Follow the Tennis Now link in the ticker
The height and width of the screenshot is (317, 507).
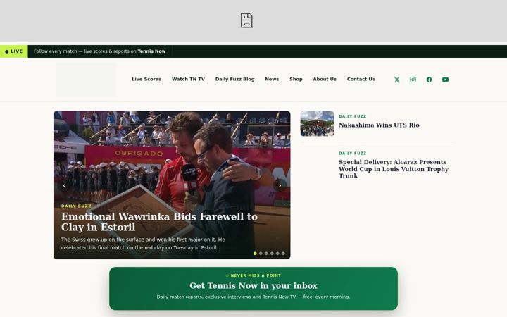[151, 51]
